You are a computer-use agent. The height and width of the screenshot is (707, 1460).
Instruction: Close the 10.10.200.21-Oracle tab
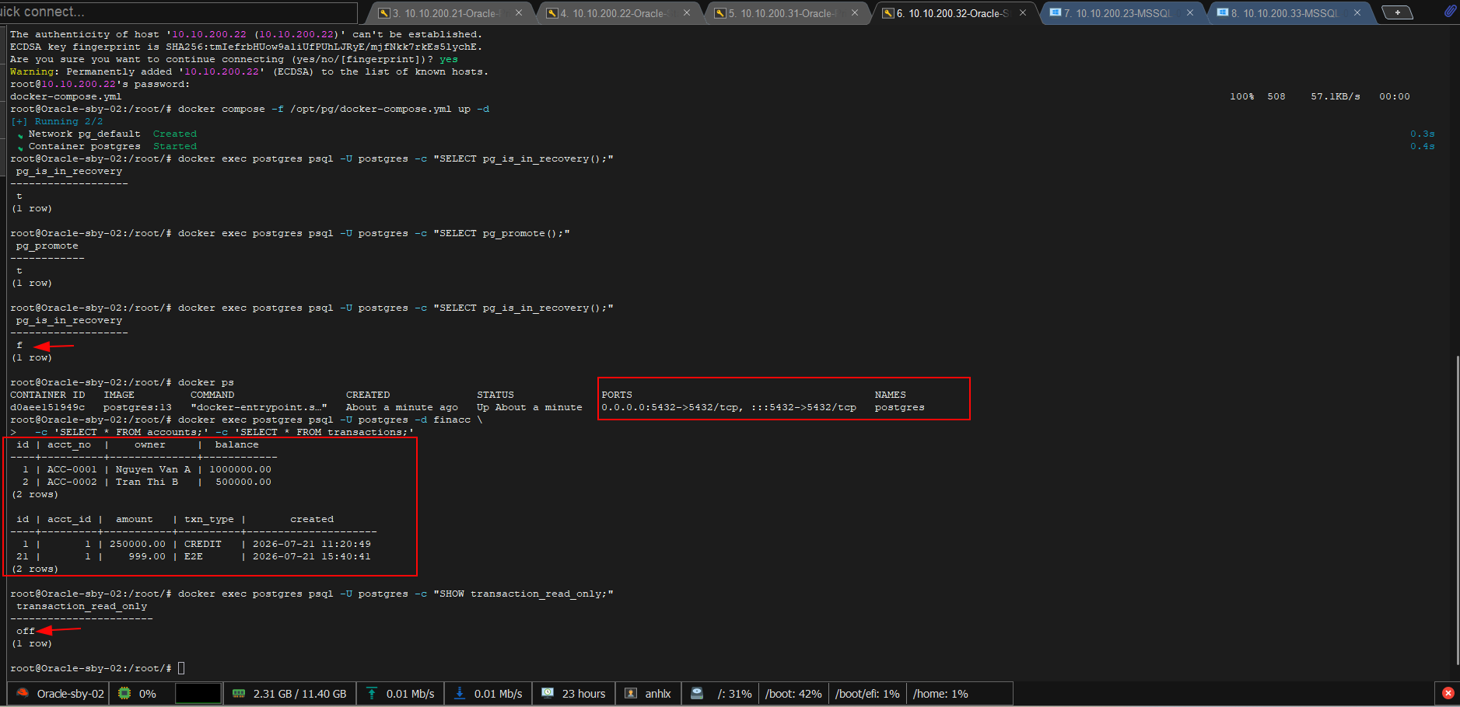click(x=518, y=12)
